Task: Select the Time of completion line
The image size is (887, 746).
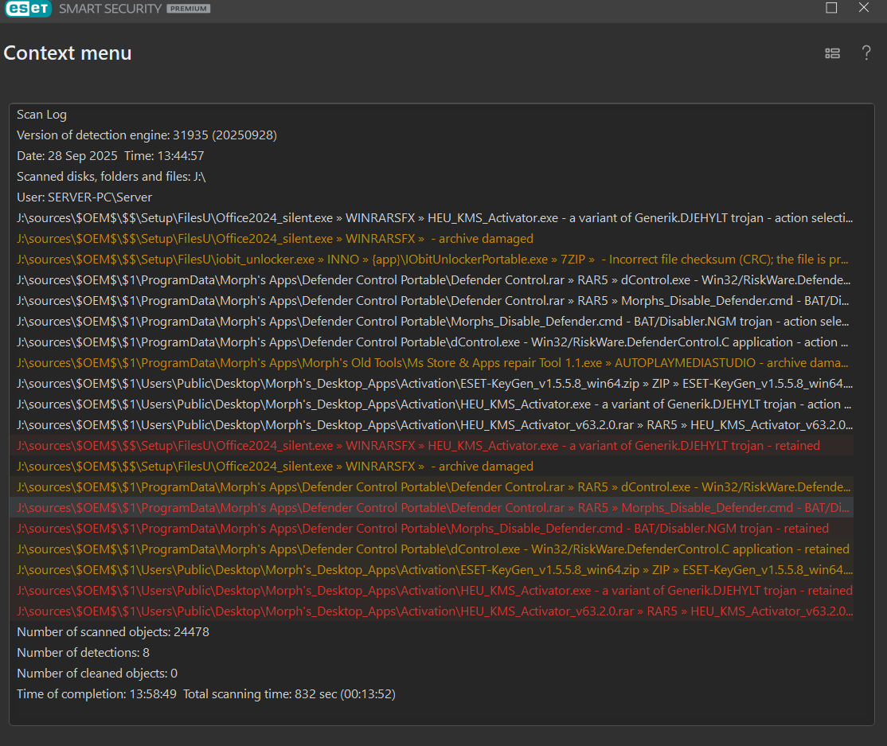Action: tap(205, 694)
